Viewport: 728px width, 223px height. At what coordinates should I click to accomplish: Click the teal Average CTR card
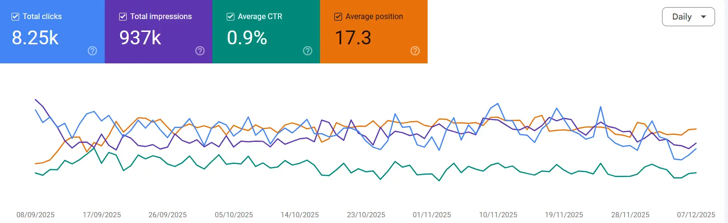pyautogui.click(x=266, y=31)
